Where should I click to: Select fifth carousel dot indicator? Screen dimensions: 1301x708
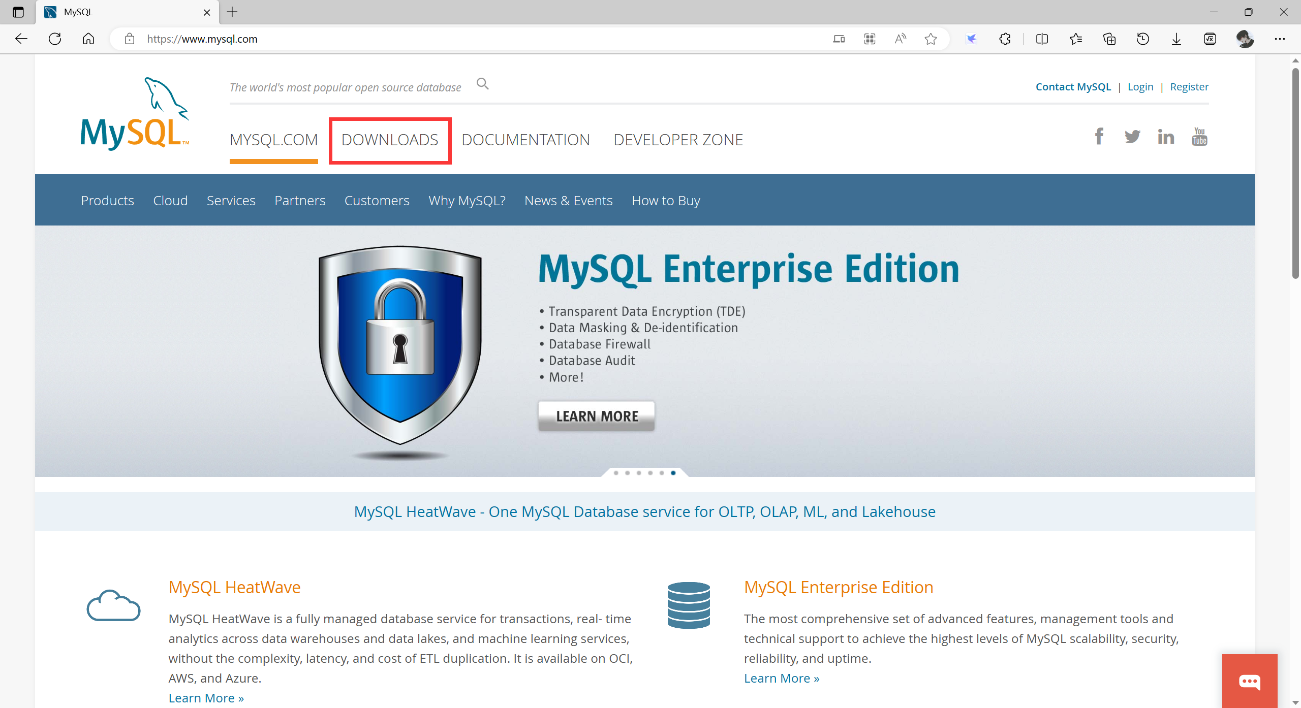tap(662, 473)
